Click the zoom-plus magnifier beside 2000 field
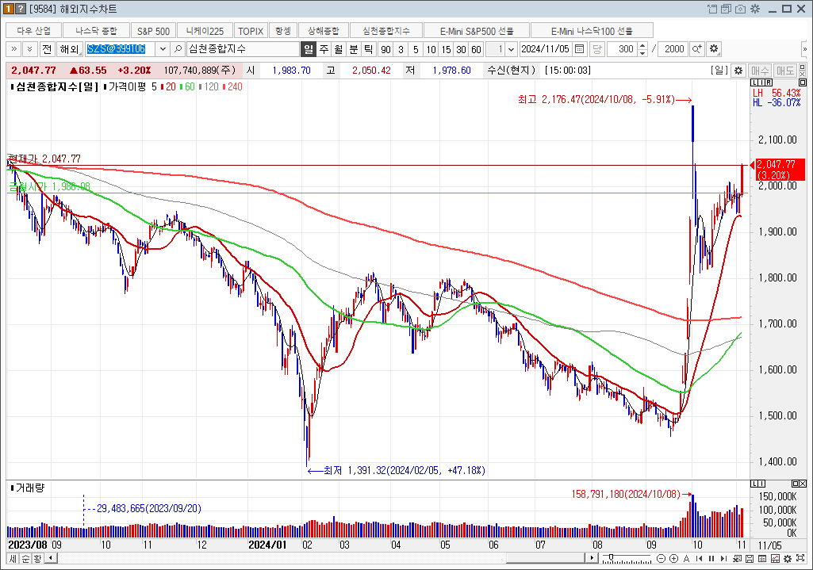The height and width of the screenshot is (570, 813). 697,49
